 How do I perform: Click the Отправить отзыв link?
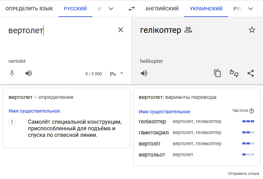pos(243,173)
